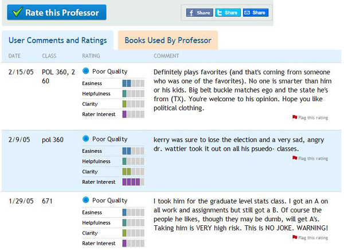Flag the 2/9/05 rating
Image resolution: width=344 pixels, height=250 pixels.
(312, 158)
